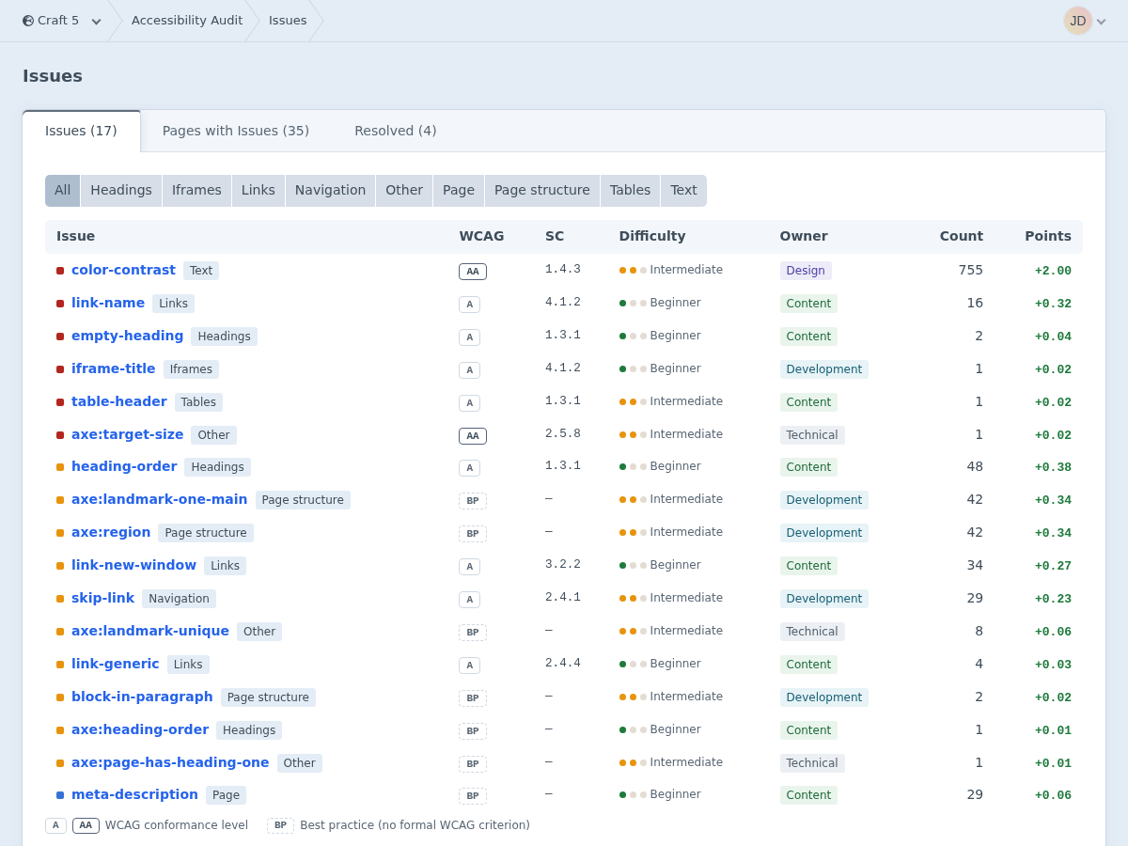Screen dimensions: 1128x846
Task: Open the axe:page-has-heading-one issue
Action: pos(170,762)
